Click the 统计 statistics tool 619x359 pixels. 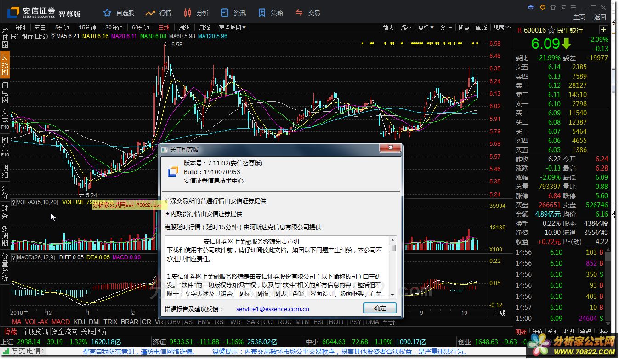[x=446, y=28]
